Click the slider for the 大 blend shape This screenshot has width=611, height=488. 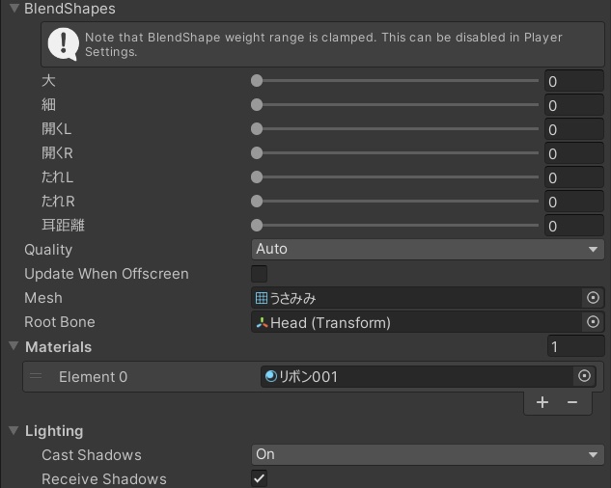click(x=397, y=81)
